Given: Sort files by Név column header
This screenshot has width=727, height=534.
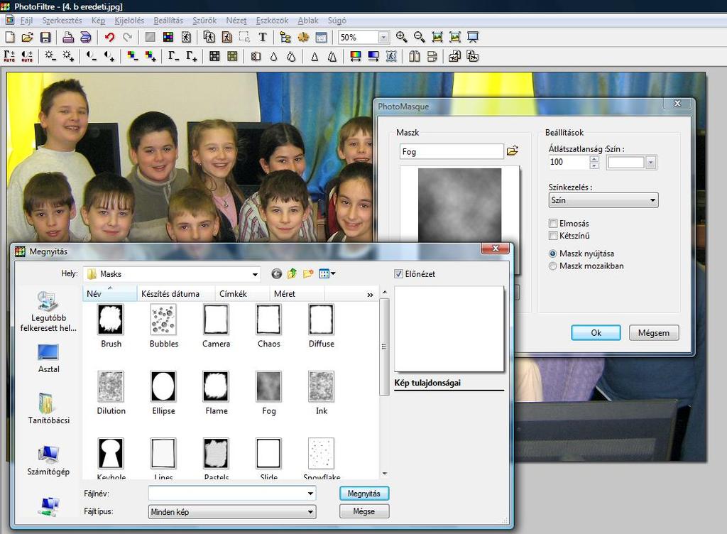Looking at the screenshot, I should (x=110, y=293).
